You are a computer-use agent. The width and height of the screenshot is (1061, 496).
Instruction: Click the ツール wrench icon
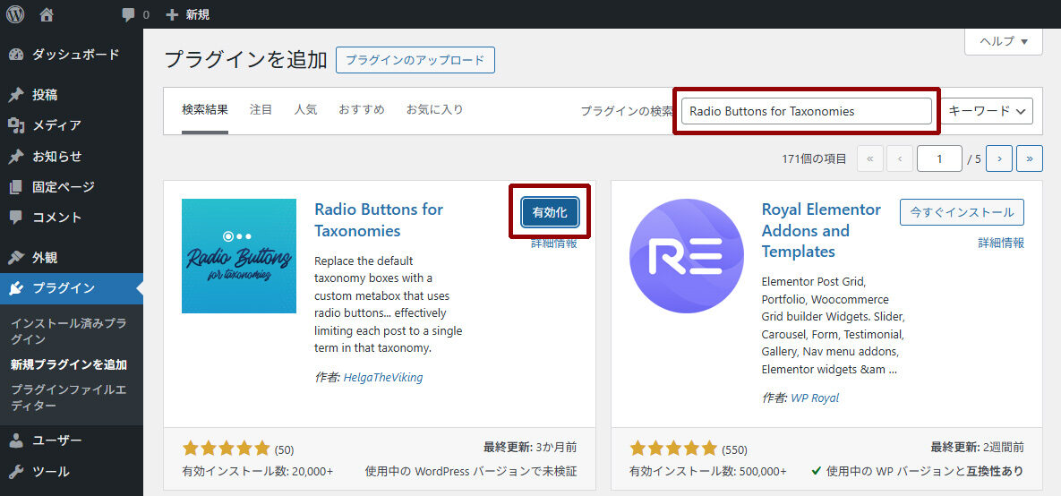[16, 471]
